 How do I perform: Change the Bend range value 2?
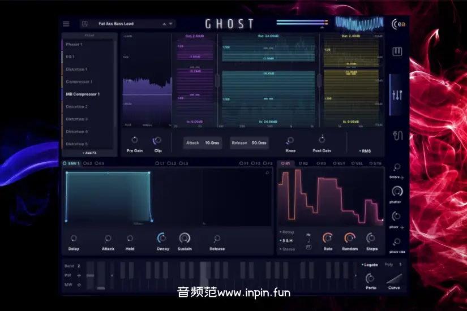(79, 266)
